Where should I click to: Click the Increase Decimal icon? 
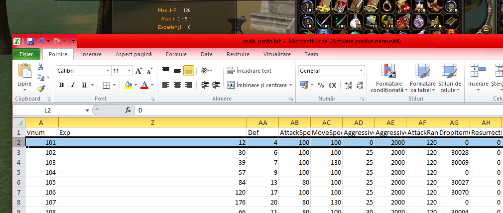(348, 85)
